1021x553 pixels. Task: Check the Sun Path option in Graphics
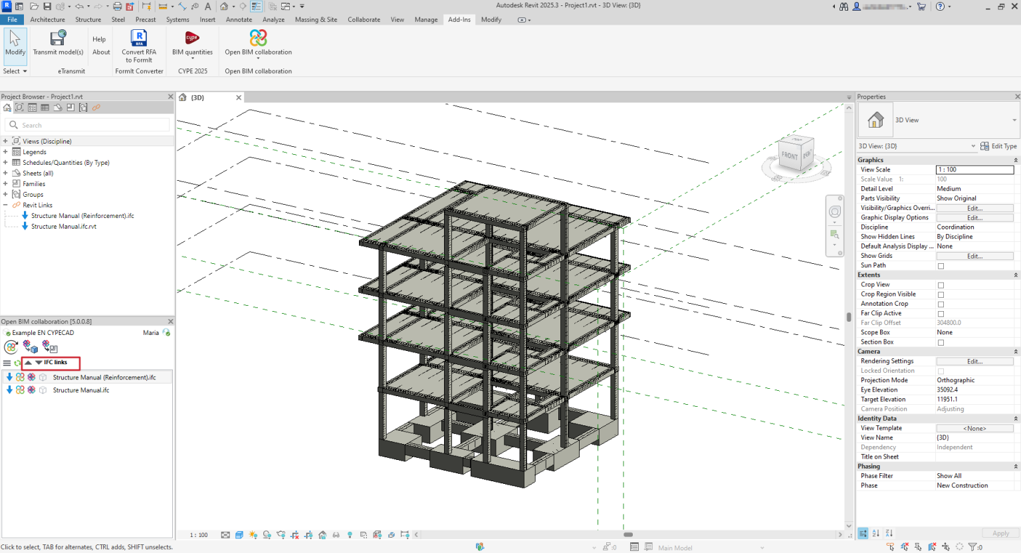pos(940,265)
